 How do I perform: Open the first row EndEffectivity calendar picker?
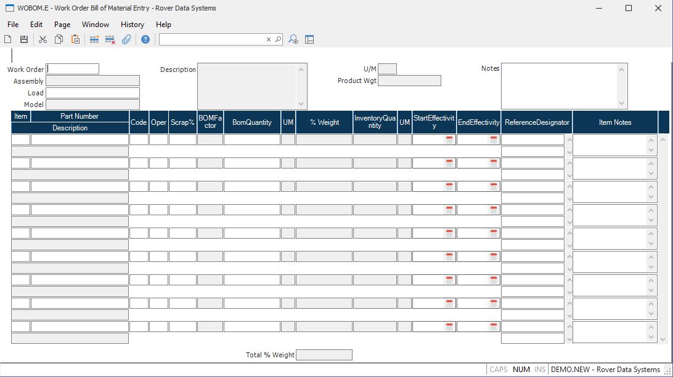click(494, 140)
